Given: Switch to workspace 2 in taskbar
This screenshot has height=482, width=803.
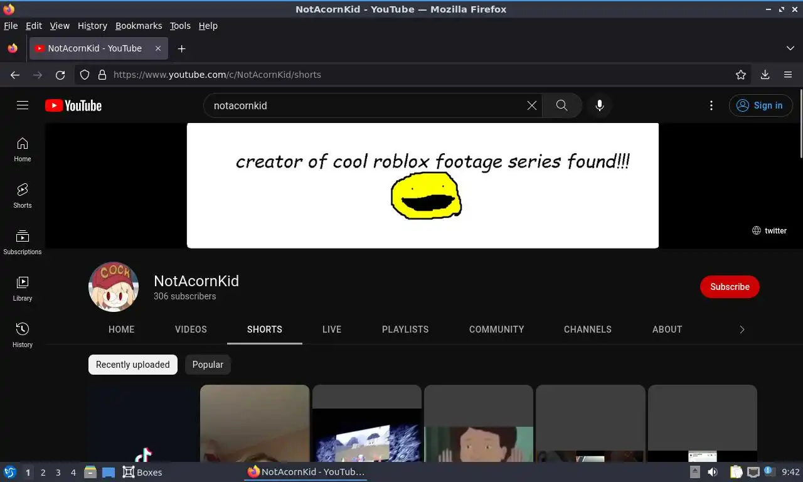Looking at the screenshot, I should tap(43, 473).
